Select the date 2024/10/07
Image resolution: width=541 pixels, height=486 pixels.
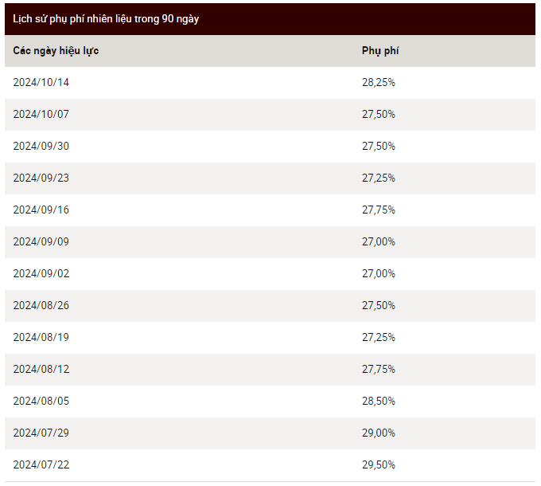click(x=41, y=114)
